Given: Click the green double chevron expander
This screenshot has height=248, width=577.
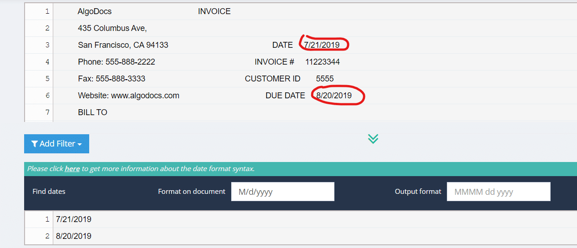Looking at the screenshot, I should [x=373, y=139].
